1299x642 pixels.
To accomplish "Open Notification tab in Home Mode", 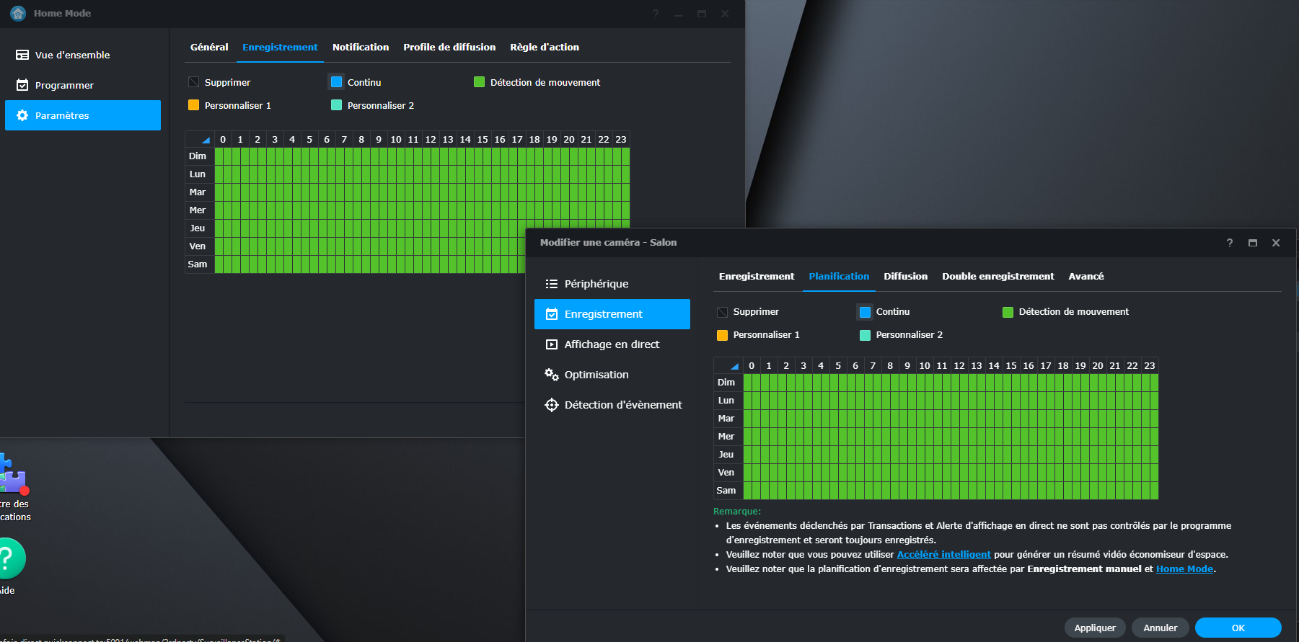I will tap(360, 47).
